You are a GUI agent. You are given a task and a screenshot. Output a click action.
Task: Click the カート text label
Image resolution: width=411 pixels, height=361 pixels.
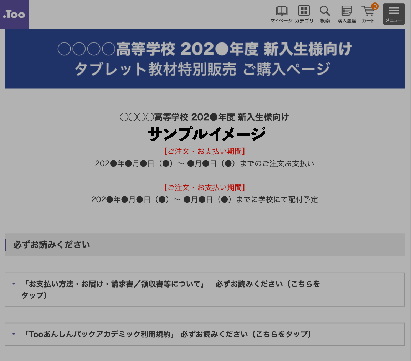click(x=368, y=21)
